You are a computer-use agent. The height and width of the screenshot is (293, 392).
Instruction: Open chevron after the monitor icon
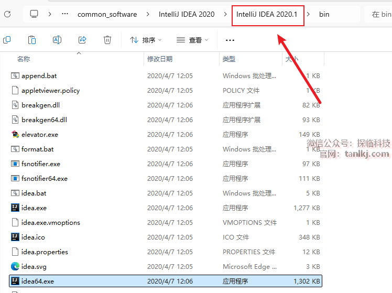[x=50, y=14]
